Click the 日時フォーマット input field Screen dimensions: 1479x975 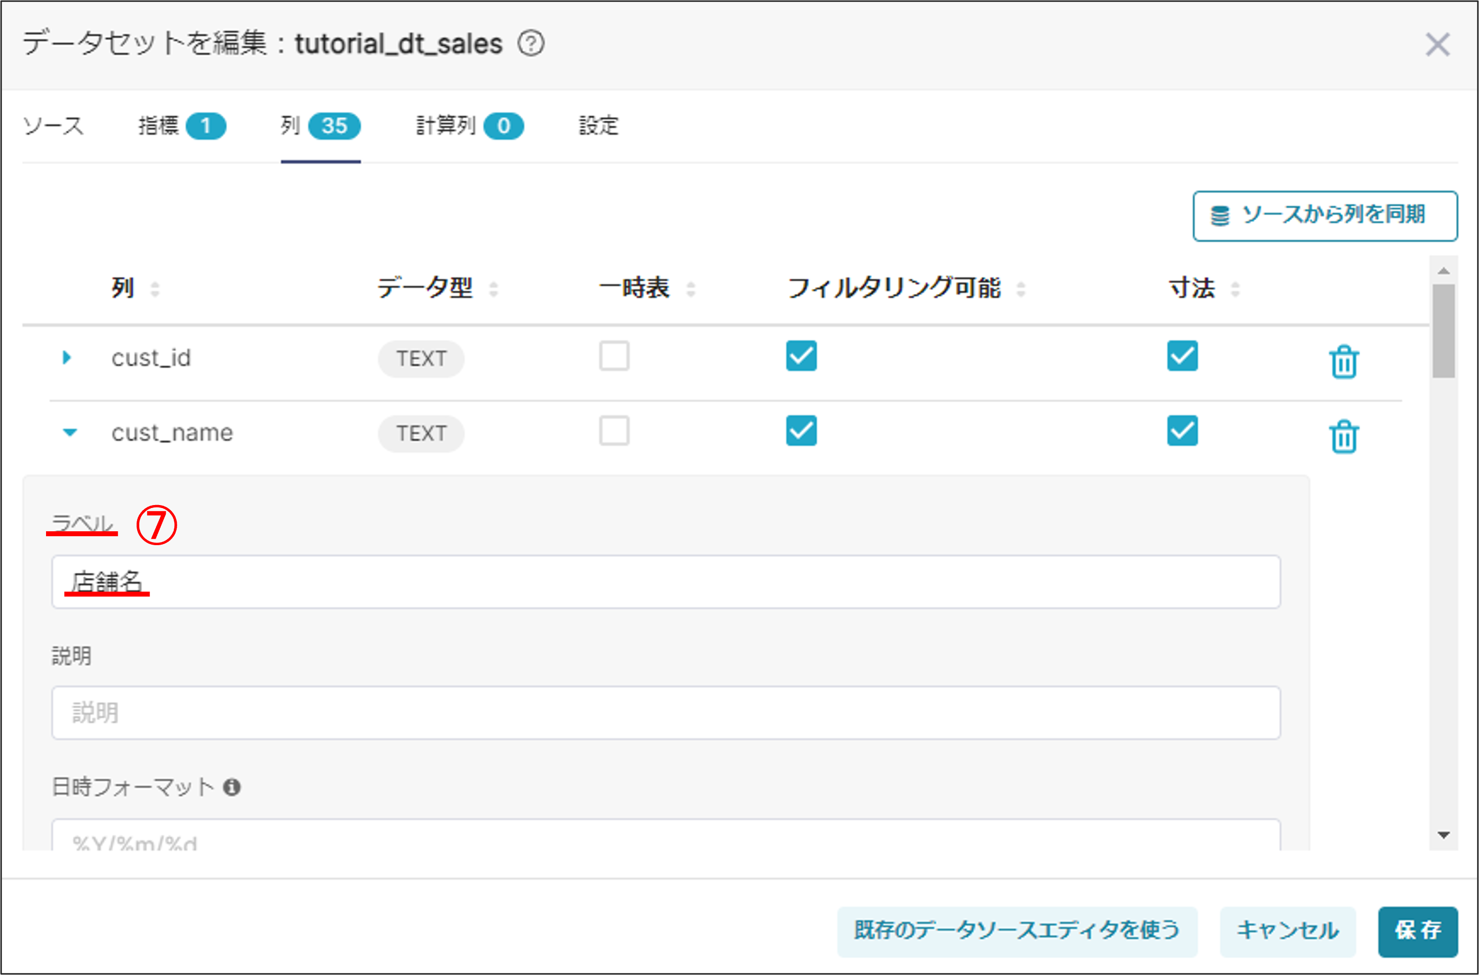[666, 835]
